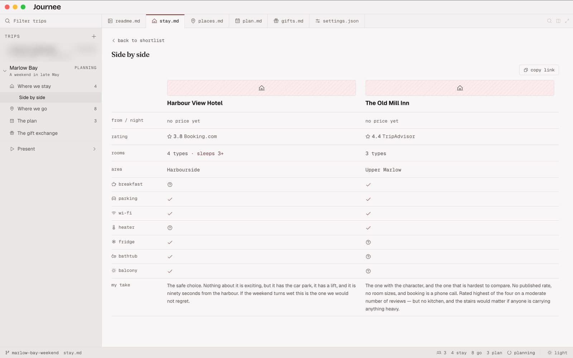The height and width of the screenshot is (358, 573).
Task: Go back to shortlist
Action: click(138, 40)
